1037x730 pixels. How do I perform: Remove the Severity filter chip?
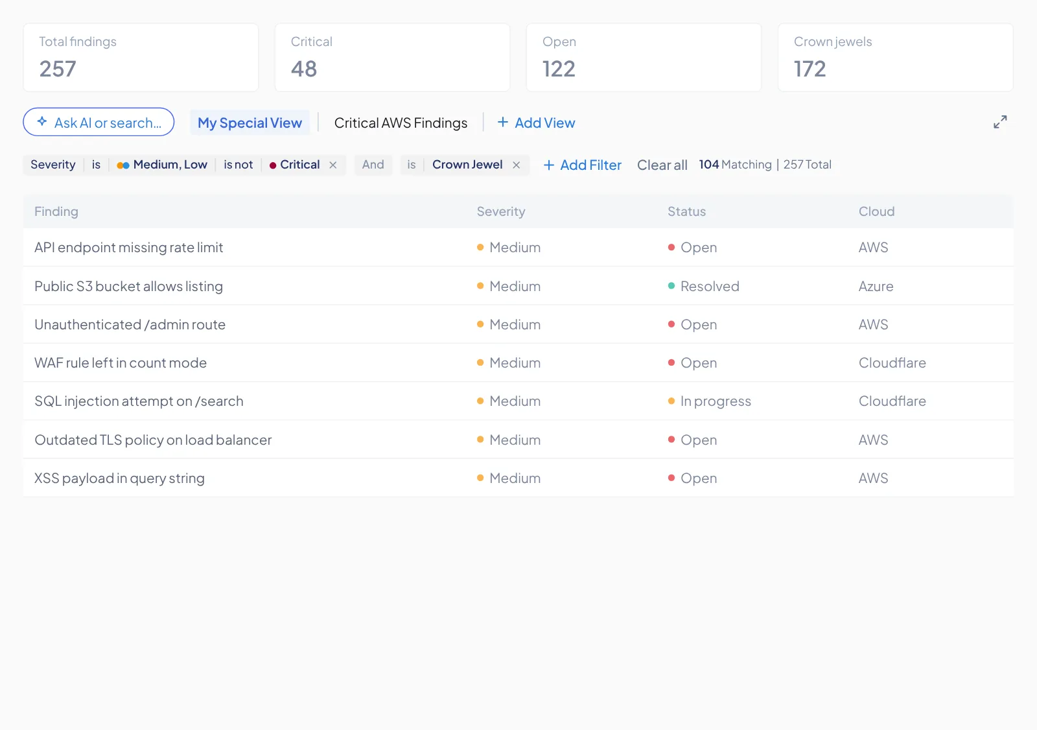pos(332,165)
